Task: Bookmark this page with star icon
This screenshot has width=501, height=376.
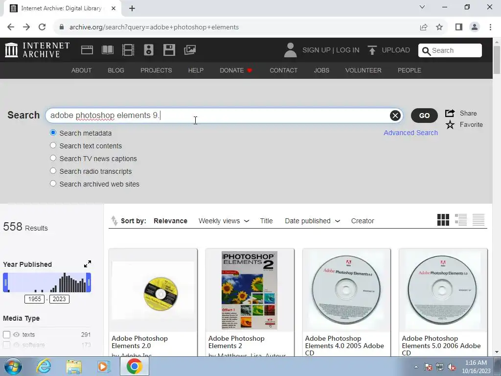Action: [439, 27]
